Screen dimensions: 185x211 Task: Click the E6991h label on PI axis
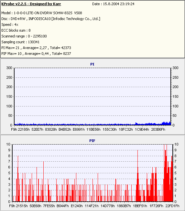tap(79, 129)
